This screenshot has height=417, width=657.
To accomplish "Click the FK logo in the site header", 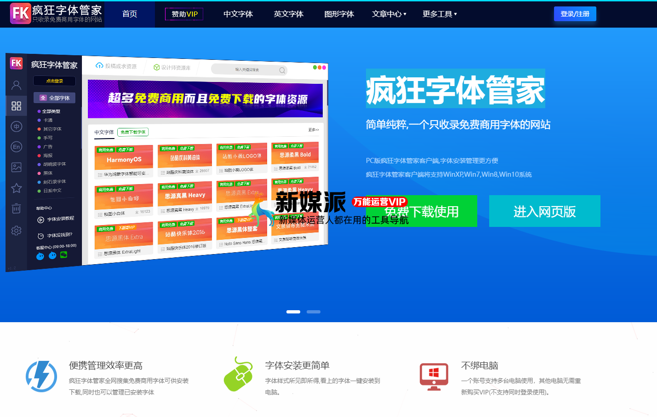I will (x=21, y=13).
